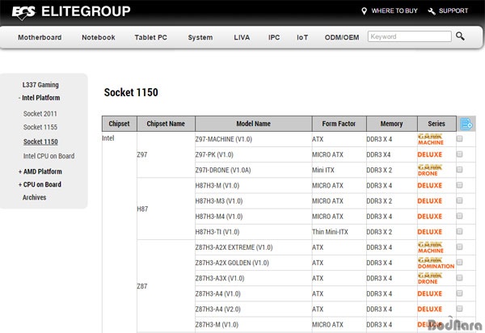Check the Z87H3-A4 (V2.0) compare checkbox
Screen dimensions: 485x333
(x=460, y=309)
